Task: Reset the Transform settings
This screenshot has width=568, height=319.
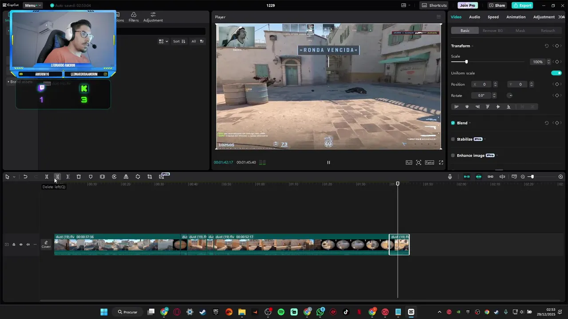Action: point(547,46)
